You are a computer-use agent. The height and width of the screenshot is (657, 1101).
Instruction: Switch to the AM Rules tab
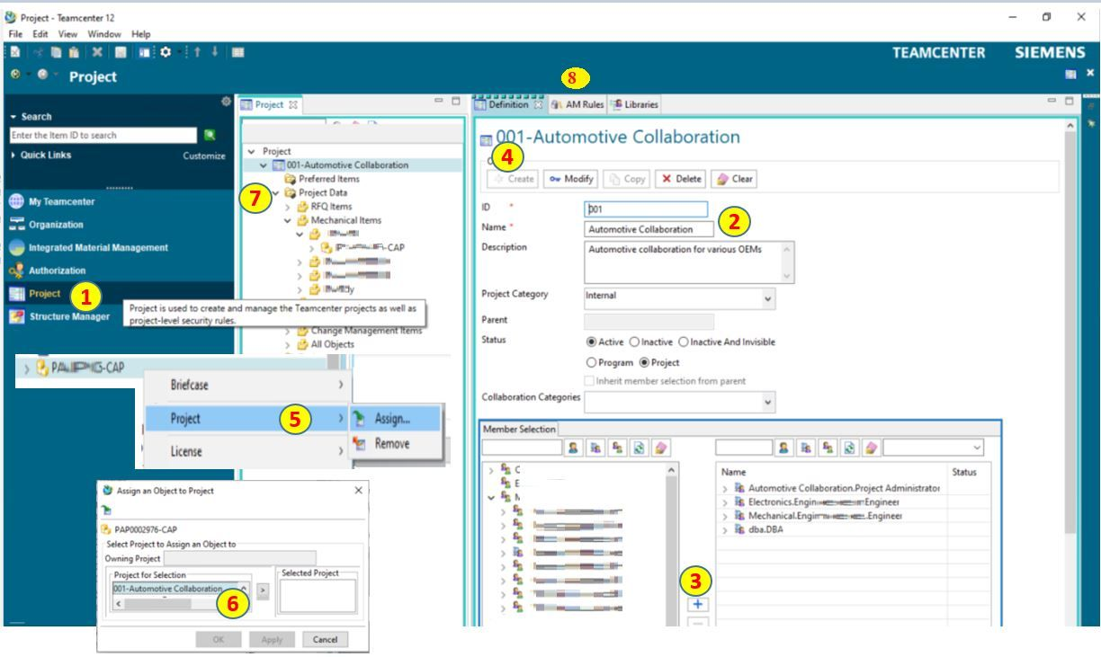point(577,104)
